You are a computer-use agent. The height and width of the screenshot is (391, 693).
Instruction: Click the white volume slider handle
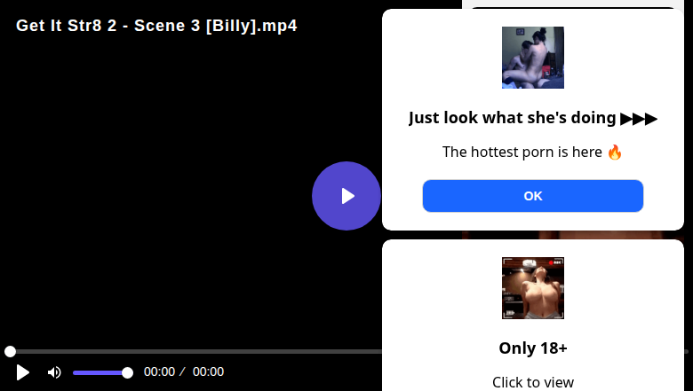pos(127,373)
